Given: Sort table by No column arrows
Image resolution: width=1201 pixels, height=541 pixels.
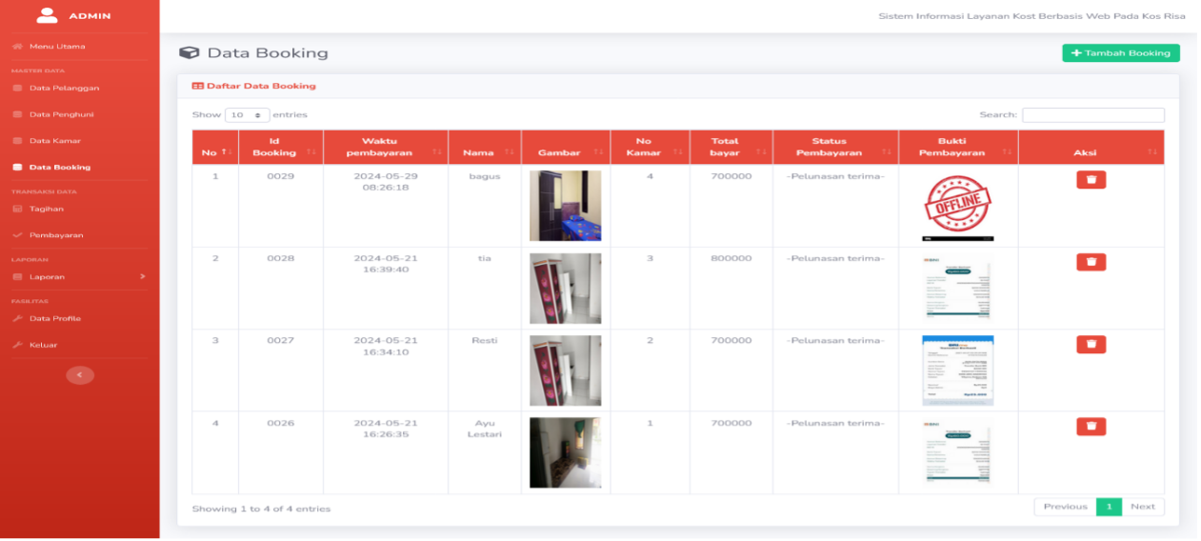Looking at the screenshot, I should point(226,151).
